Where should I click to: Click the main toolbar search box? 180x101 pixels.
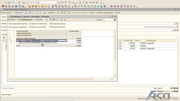point(48,3)
